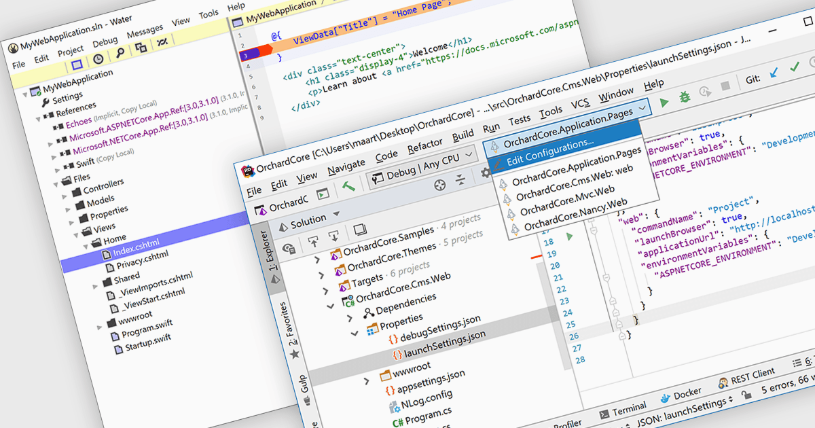The image size is (815, 428).
Task: Open the Solution view dropdown arrow
Action: pos(336,213)
